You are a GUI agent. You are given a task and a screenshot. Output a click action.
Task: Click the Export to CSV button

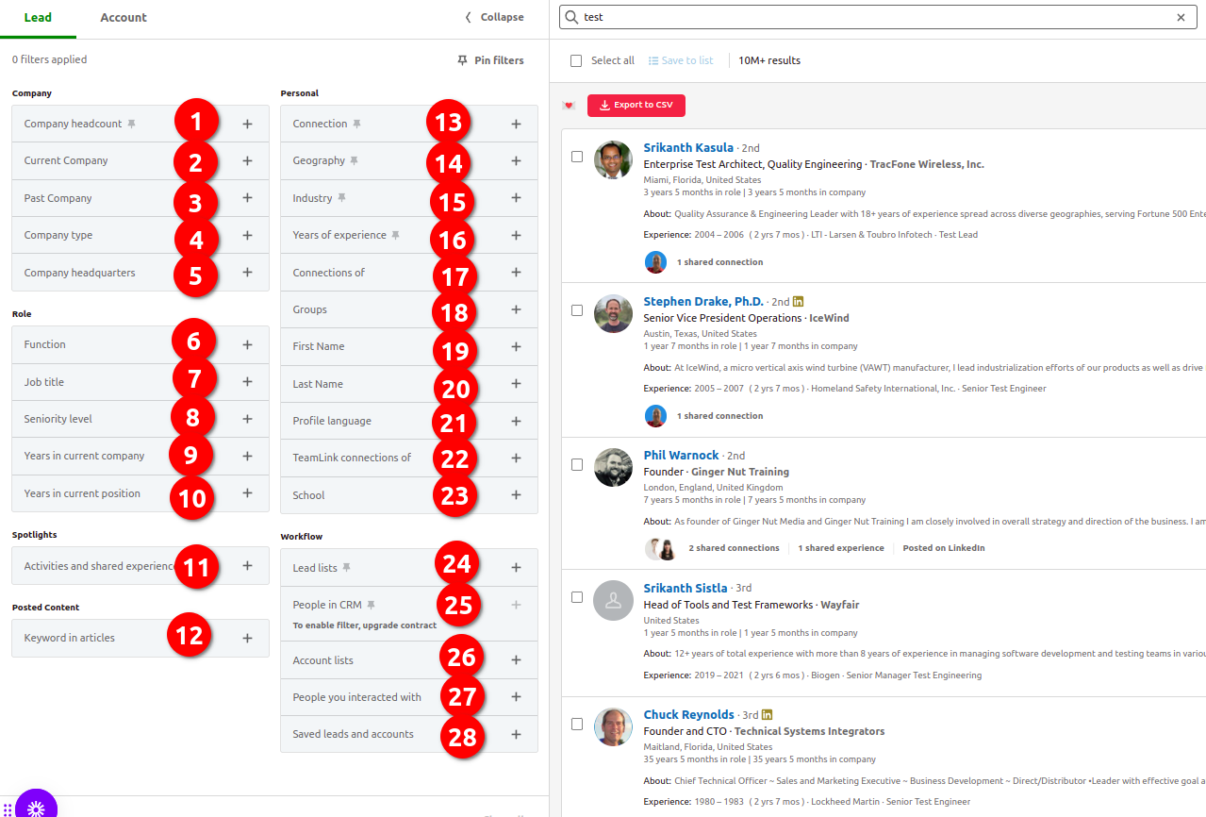coord(636,105)
